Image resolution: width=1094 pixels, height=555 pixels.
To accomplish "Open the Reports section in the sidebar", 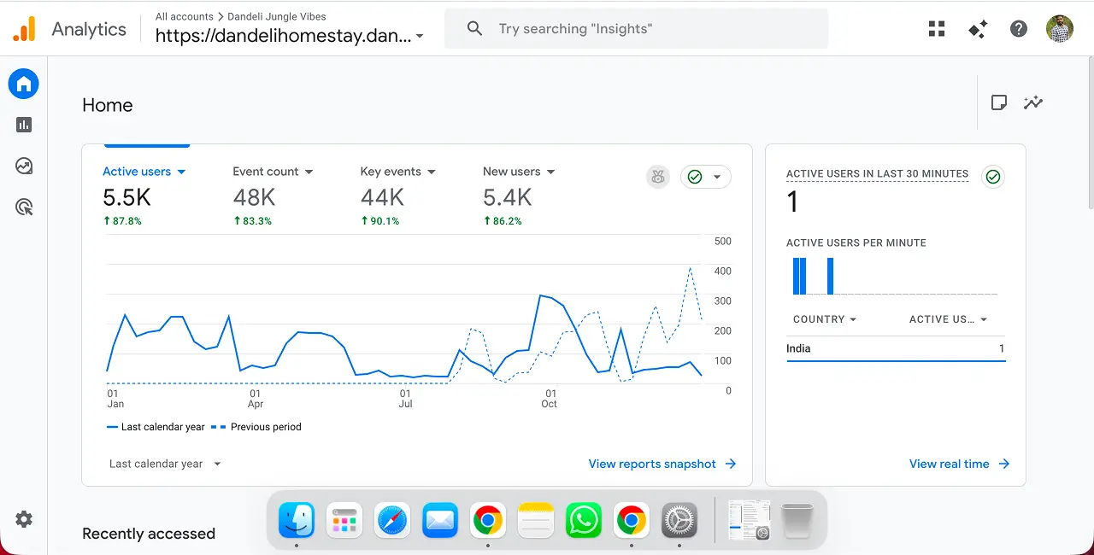I will (x=23, y=125).
